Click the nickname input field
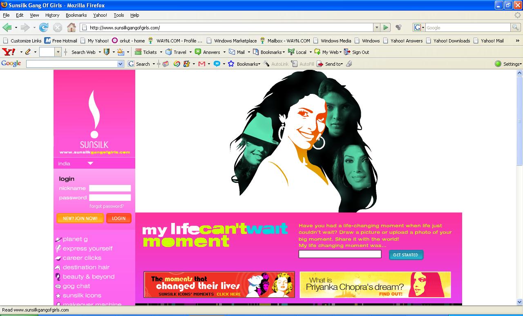The height and width of the screenshot is (316, 523). click(x=110, y=188)
